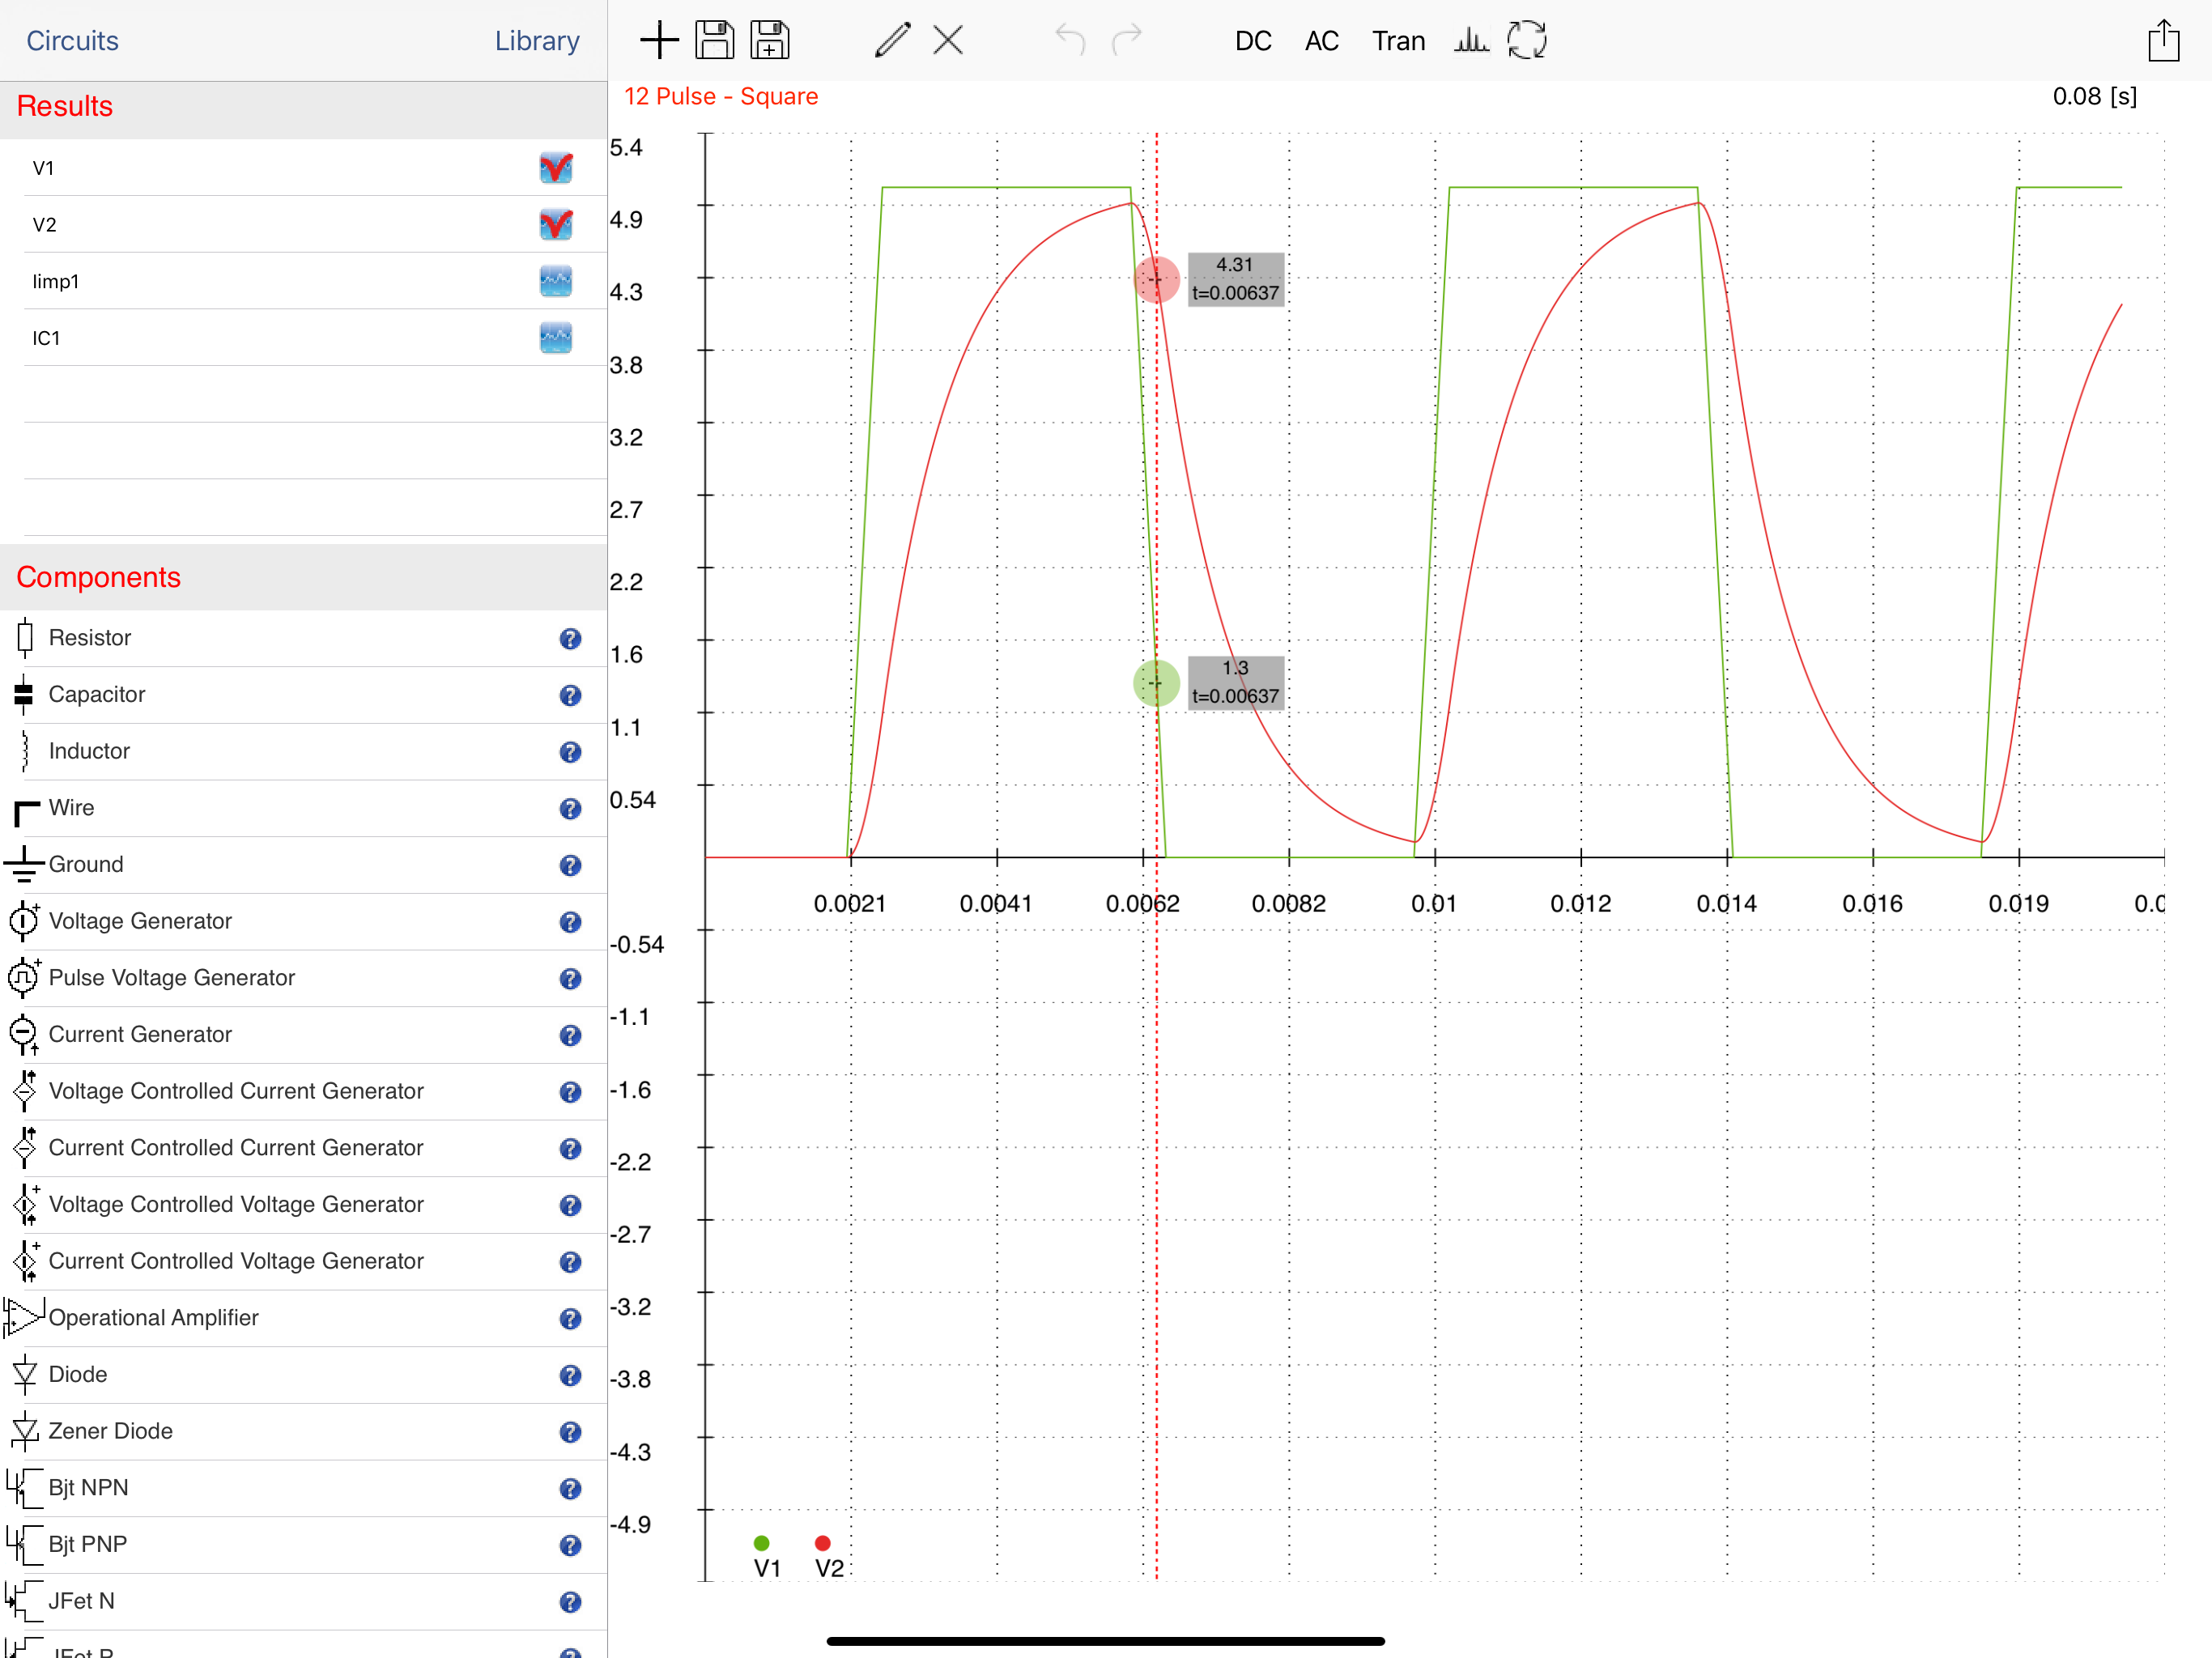Refresh the simulation with circular arrows
The width and height of the screenshot is (2212, 1658).
tap(1527, 41)
